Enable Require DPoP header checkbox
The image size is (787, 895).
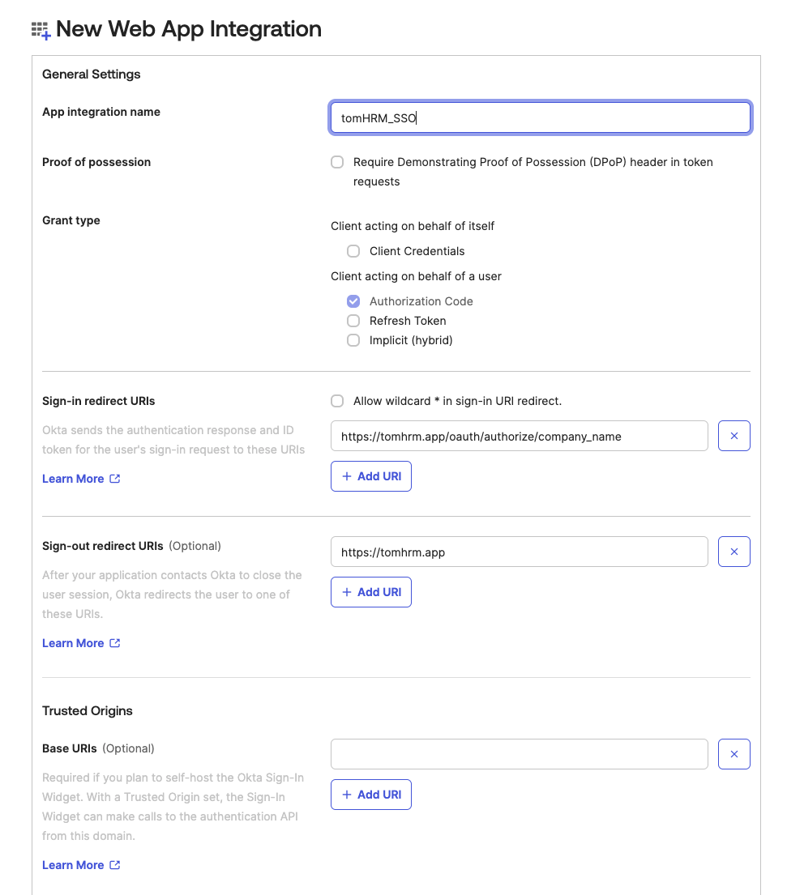337,162
